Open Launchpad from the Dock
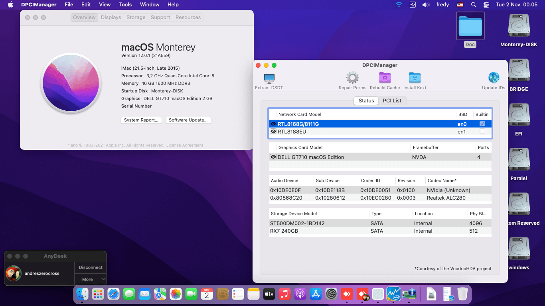This screenshot has width=545, height=306. 98,294
